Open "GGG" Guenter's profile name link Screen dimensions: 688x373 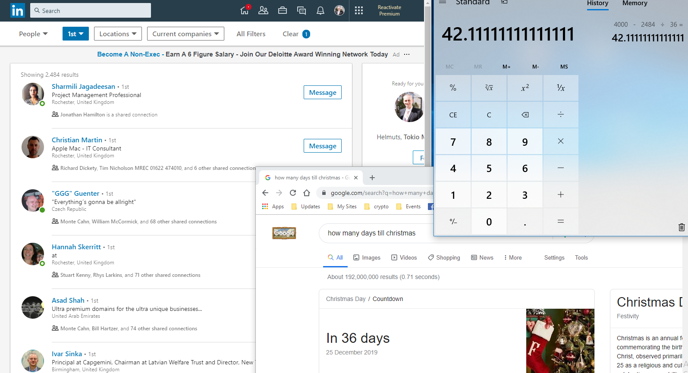click(x=75, y=194)
